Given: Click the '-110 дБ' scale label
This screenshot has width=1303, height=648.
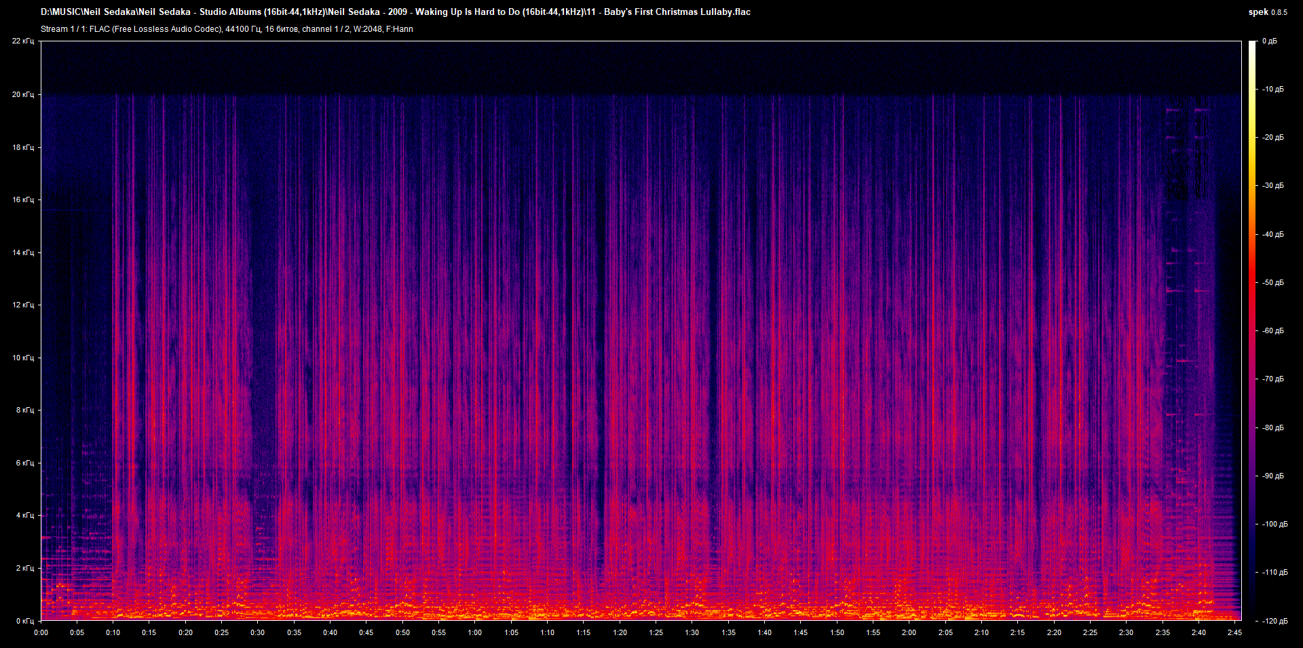Looking at the screenshot, I should click(1274, 572).
